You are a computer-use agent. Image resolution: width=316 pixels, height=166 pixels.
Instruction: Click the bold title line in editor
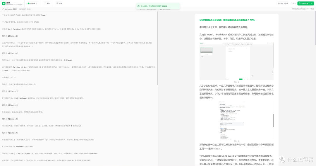coord(24,15)
